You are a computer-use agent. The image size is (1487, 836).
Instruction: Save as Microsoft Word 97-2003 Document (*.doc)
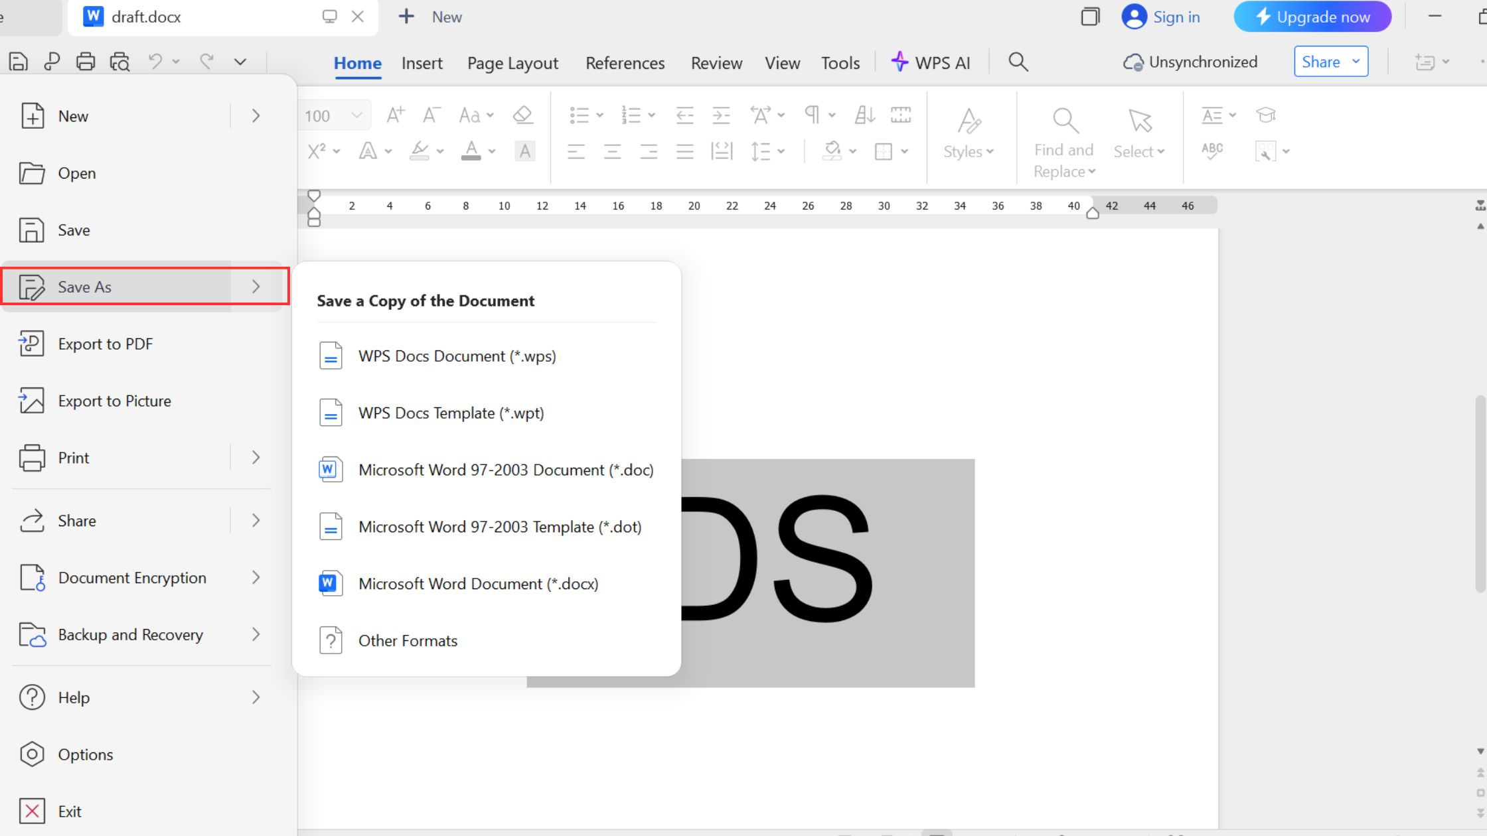coord(487,470)
